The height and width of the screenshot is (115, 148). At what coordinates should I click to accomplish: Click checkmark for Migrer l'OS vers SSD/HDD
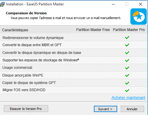pos(127,91)
